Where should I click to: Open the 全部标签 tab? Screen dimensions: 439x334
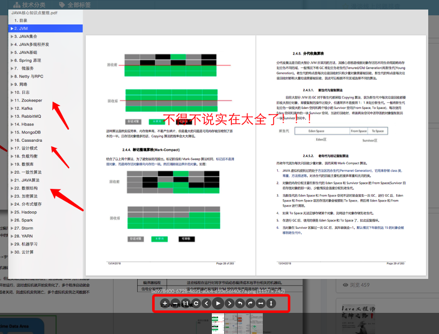point(75,5)
